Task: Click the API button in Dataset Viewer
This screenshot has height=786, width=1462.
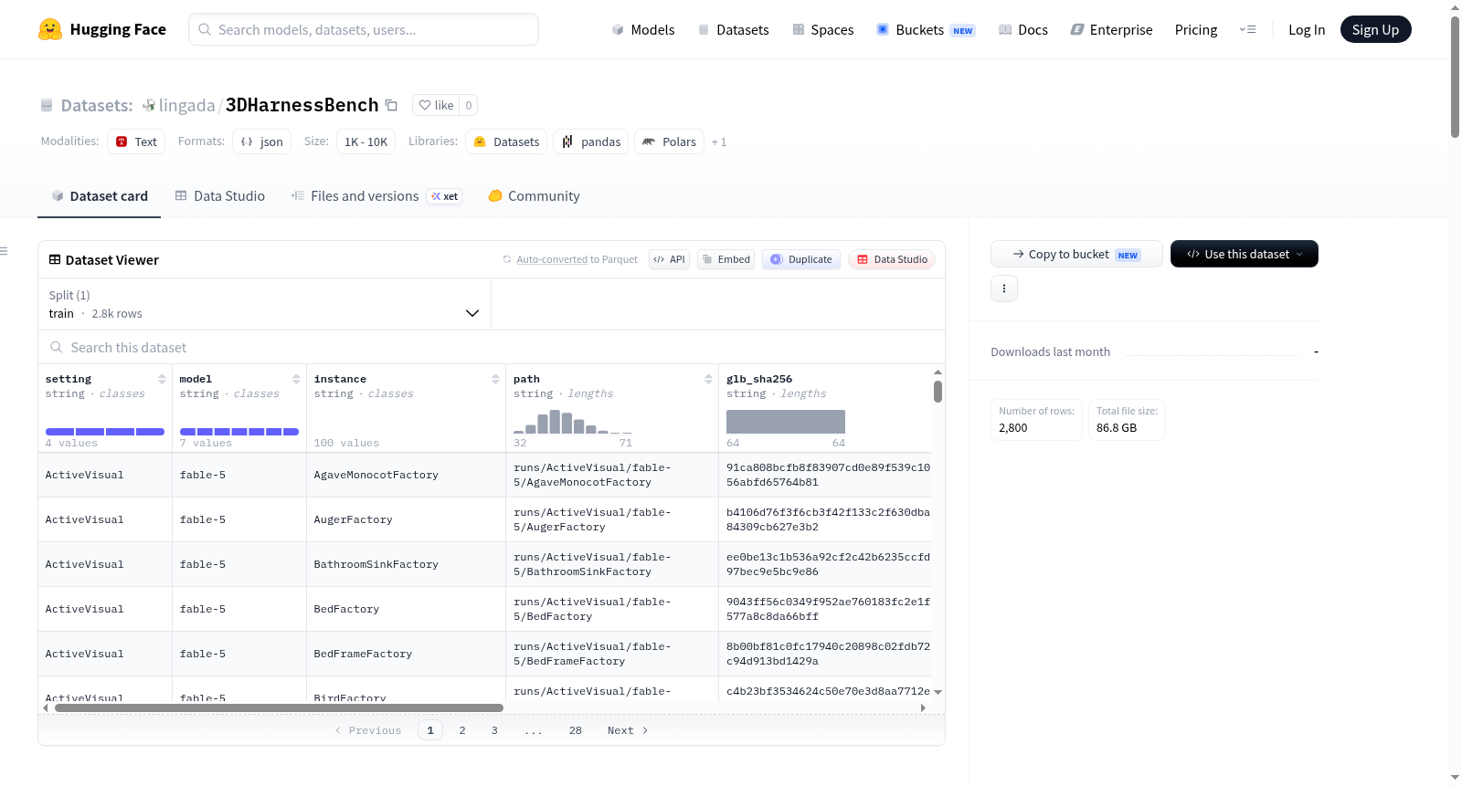Action: pyautogui.click(x=669, y=259)
